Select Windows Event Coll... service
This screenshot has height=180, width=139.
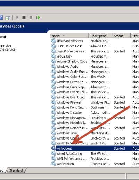[x=72, y=92]
